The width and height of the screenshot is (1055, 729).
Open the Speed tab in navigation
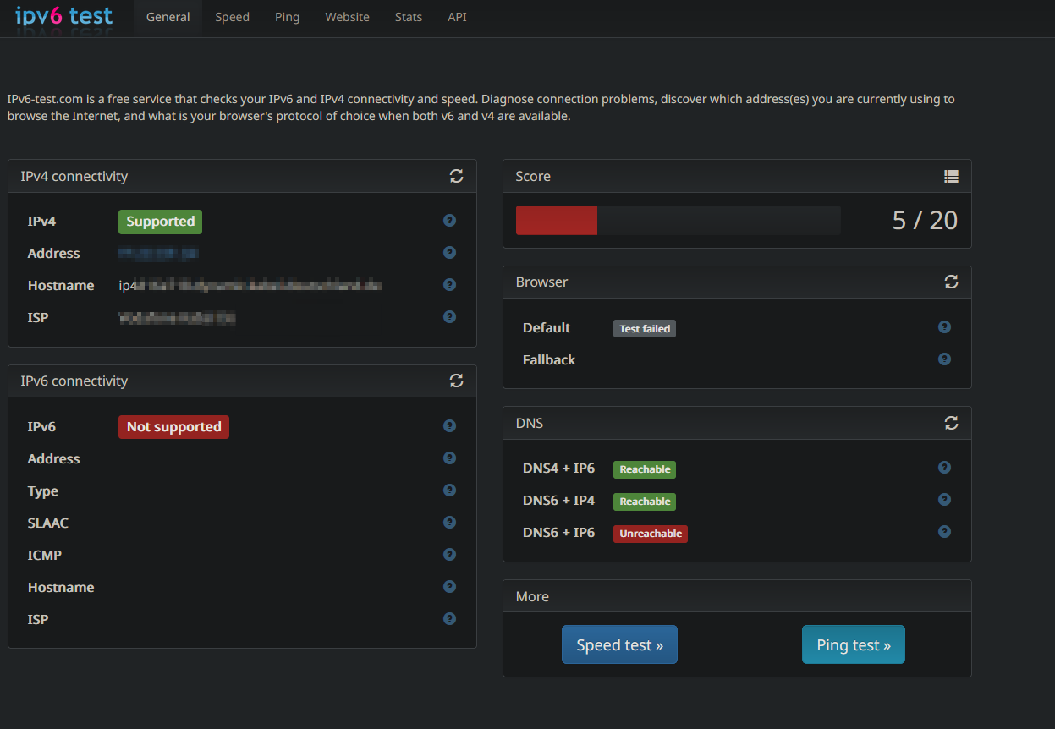232,17
